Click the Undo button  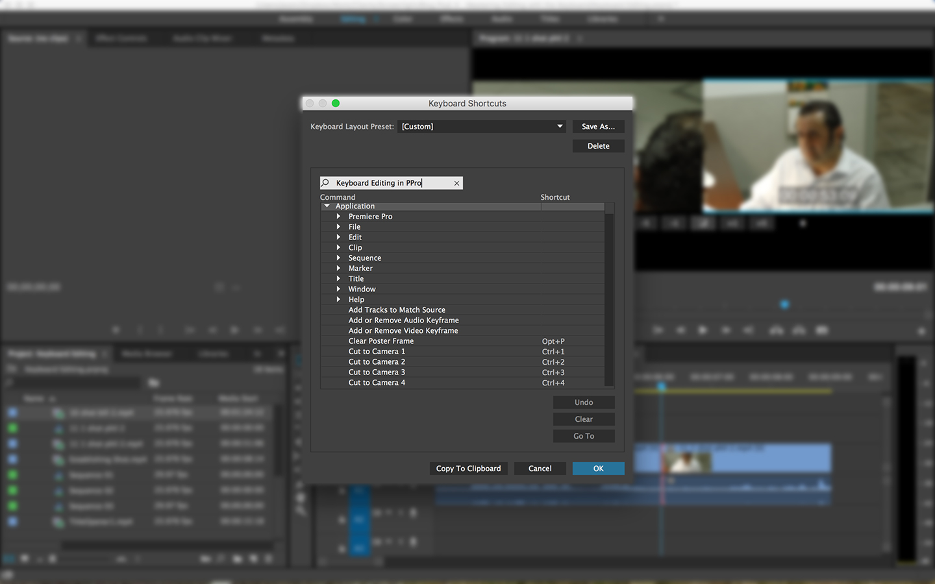[x=584, y=402]
